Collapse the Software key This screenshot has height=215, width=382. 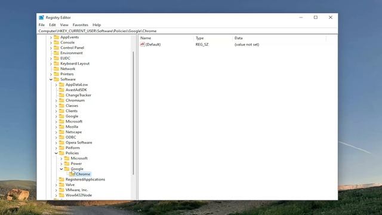(51, 79)
